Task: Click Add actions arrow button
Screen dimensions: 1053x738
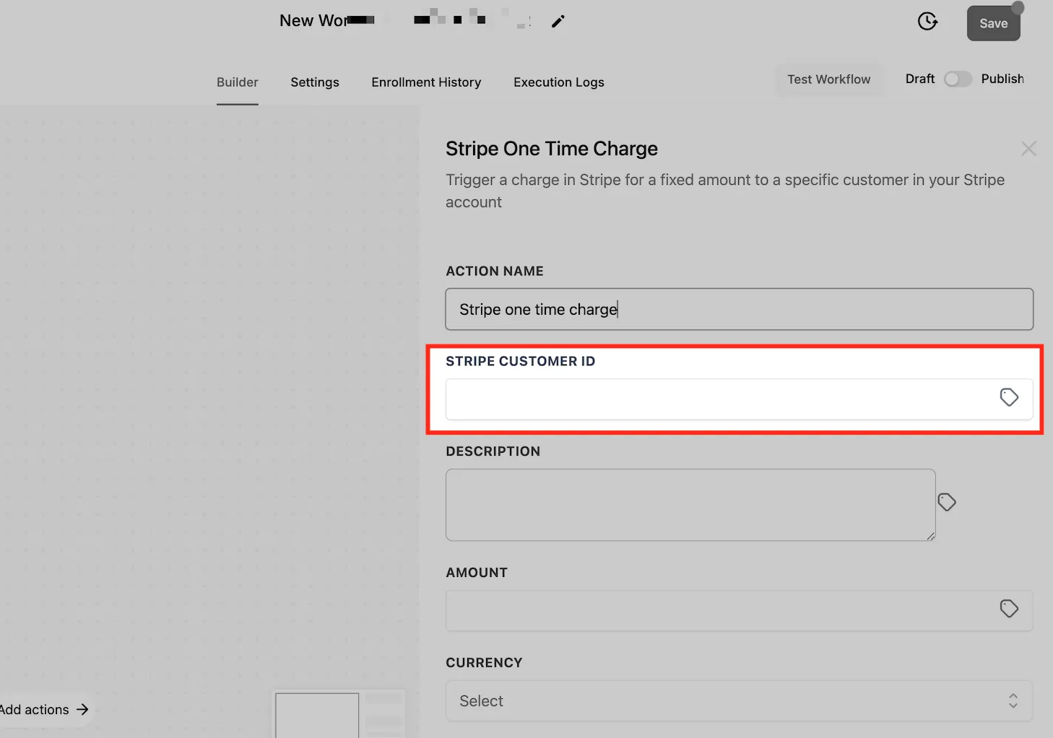Action: tap(45, 710)
